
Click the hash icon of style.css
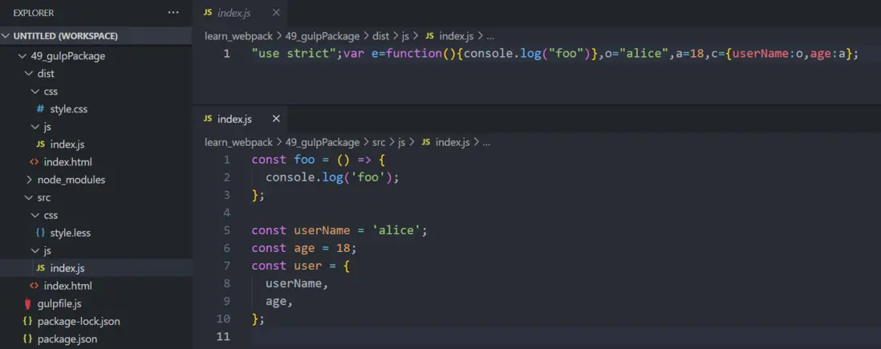tap(40, 109)
